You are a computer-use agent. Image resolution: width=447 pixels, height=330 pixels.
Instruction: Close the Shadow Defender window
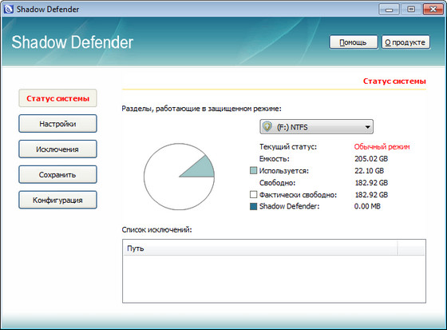(433, 10)
